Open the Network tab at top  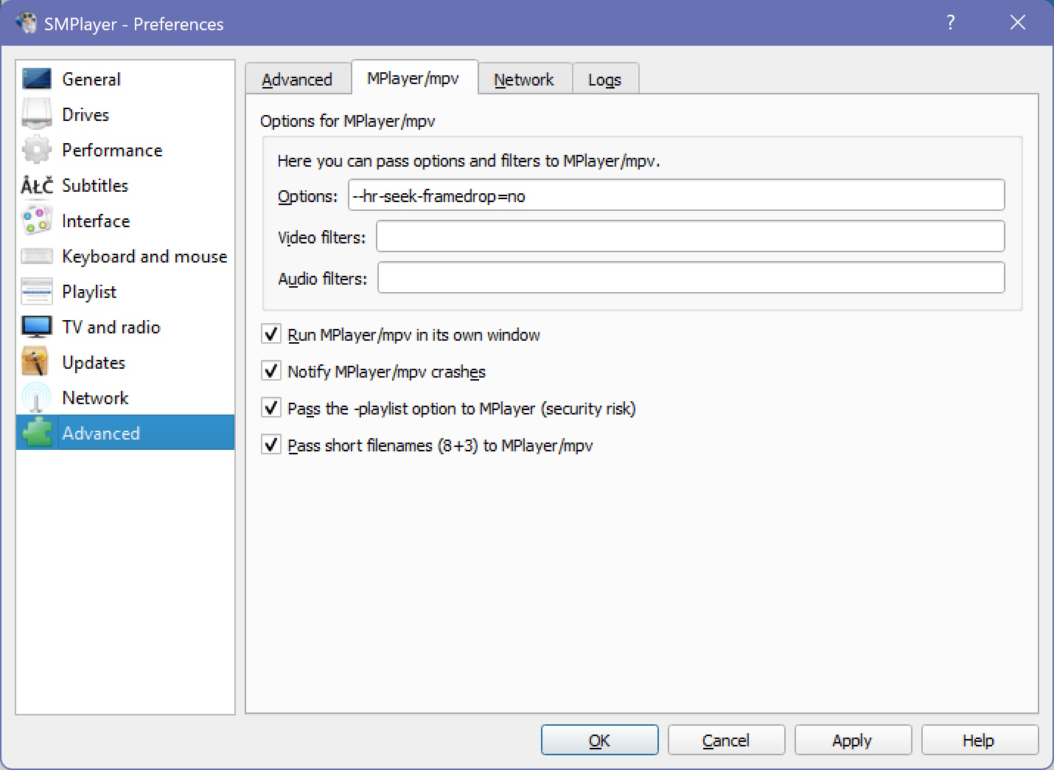point(524,80)
